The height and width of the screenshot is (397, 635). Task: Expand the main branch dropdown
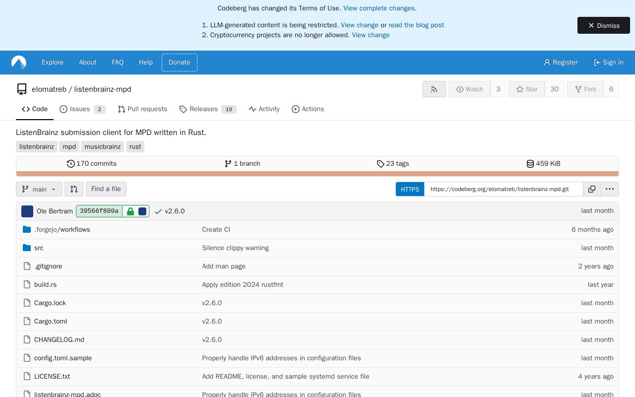(39, 189)
